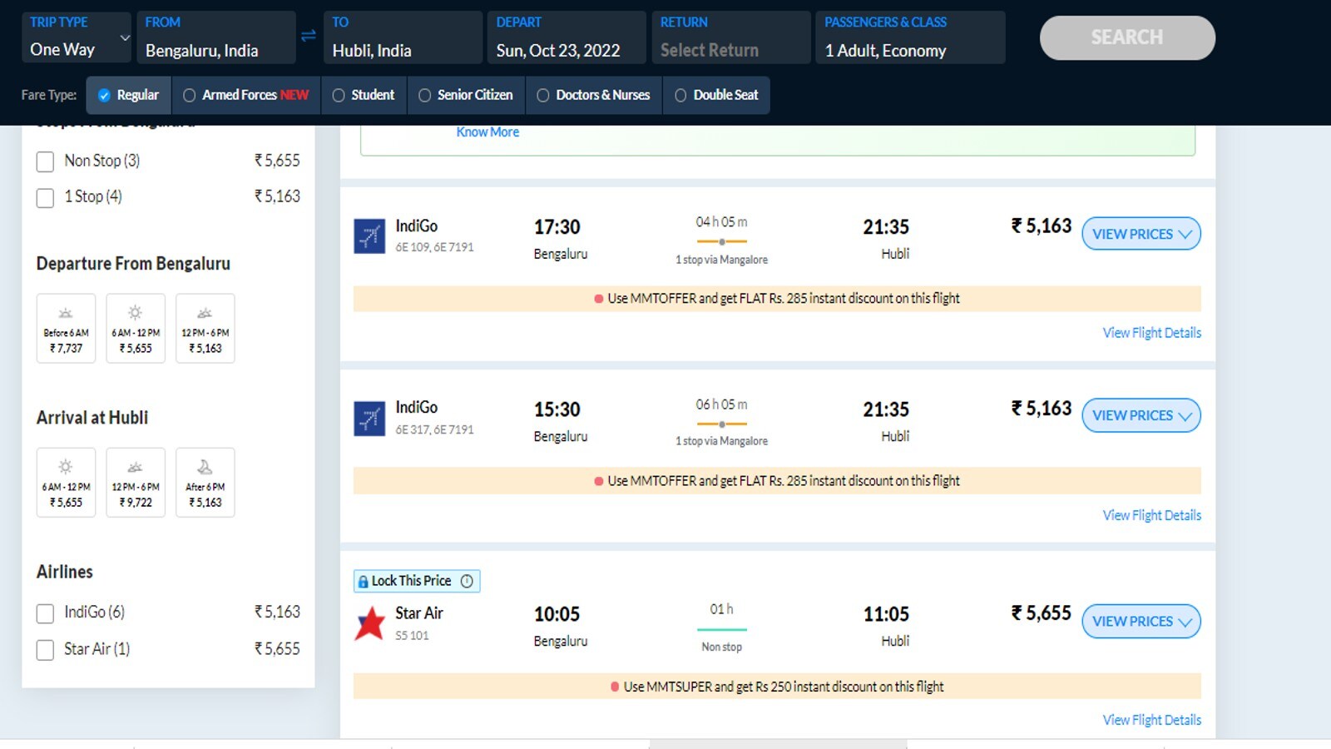Check the Non Stop filter checkbox

click(x=45, y=161)
